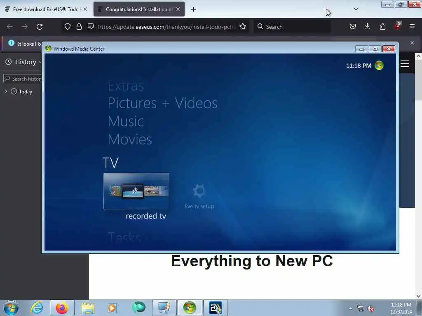Click the page scrollbar up arrow
Screen dimensions: 422x316
point(419,56)
